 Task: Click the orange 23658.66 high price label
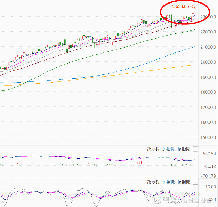click(x=180, y=6)
